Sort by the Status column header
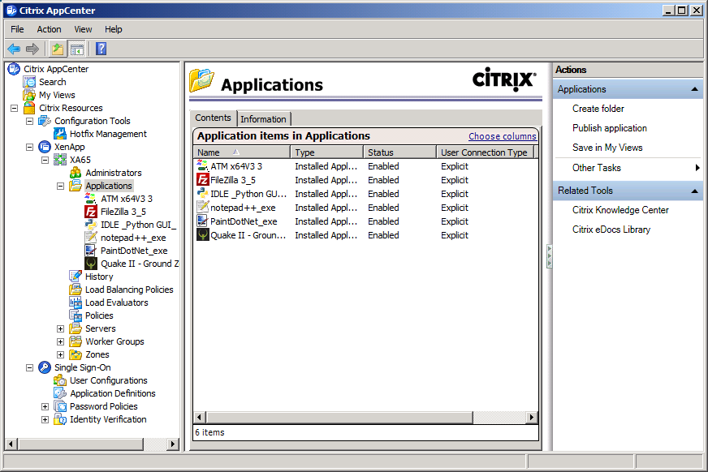 [x=400, y=152]
